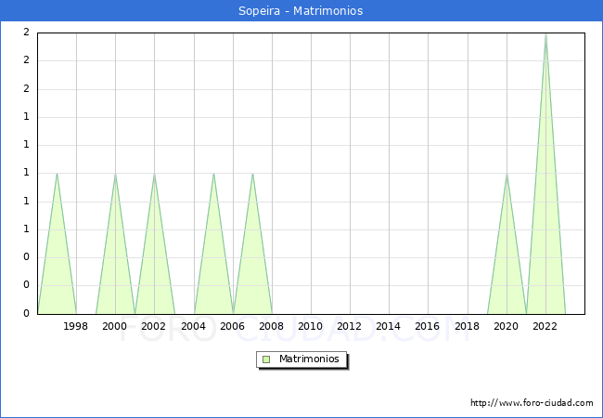Screen dimensions: 603x418
Task: Select the 2022 x-axis label
Action: [x=545, y=326]
